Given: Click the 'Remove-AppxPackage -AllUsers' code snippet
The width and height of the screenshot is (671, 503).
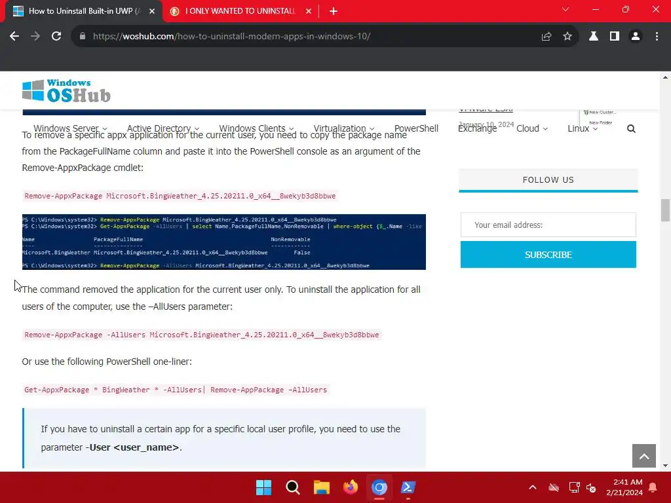Looking at the screenshot, I should 202,335.
